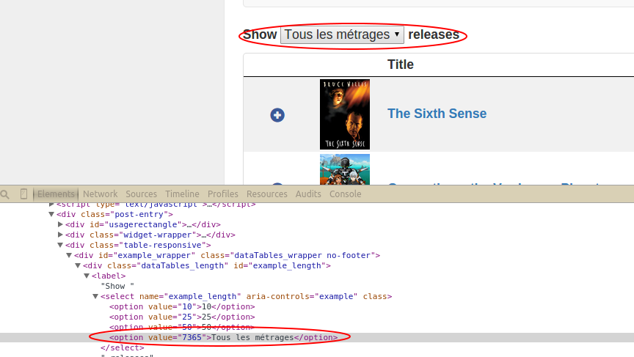The height and width of the screenshot is (357, 634).
Task: Click the second movie poster thumbnail
Action: (x=345, y=169)
